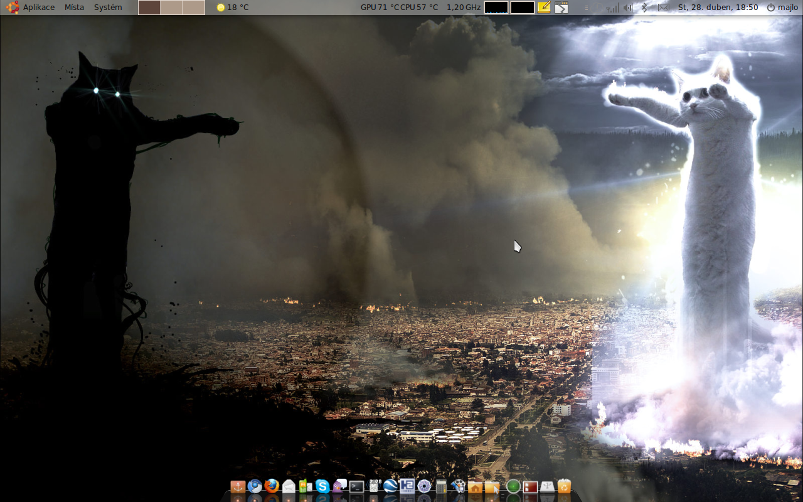Launch Pidgin messenger from the dock

tap(339, 486)
